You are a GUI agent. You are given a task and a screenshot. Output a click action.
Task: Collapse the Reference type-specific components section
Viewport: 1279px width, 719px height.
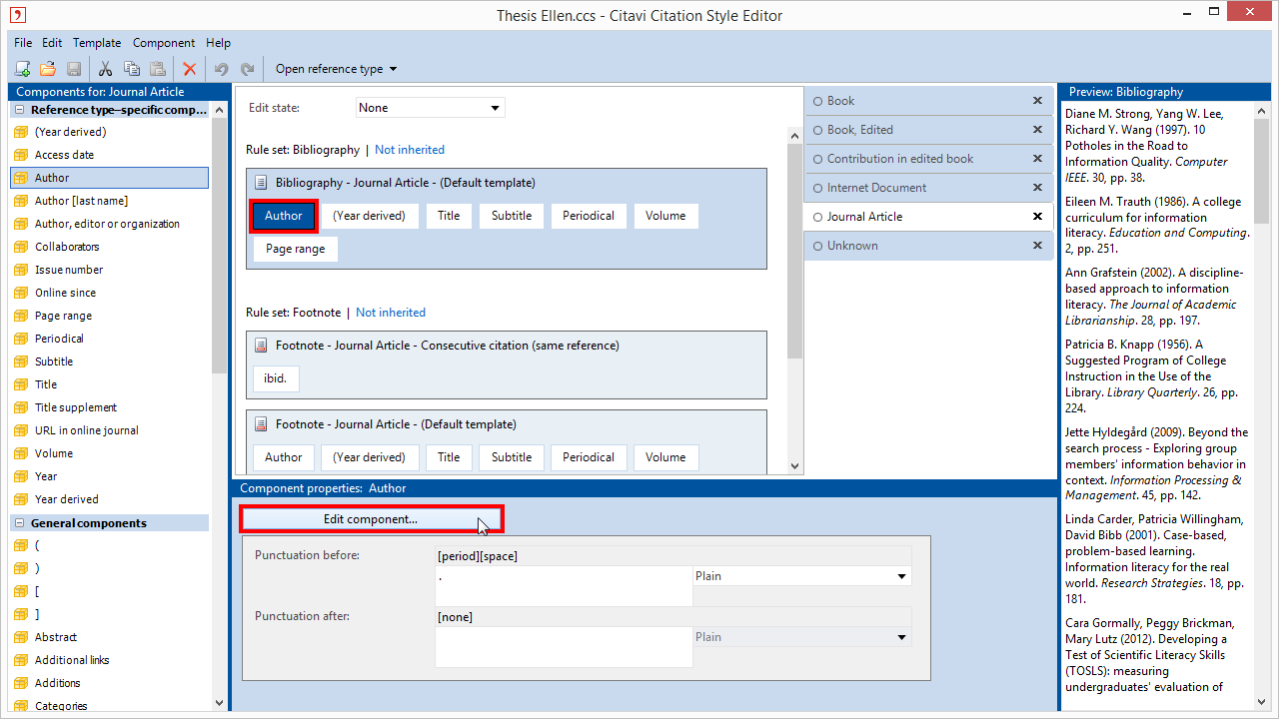pos(19,110)
